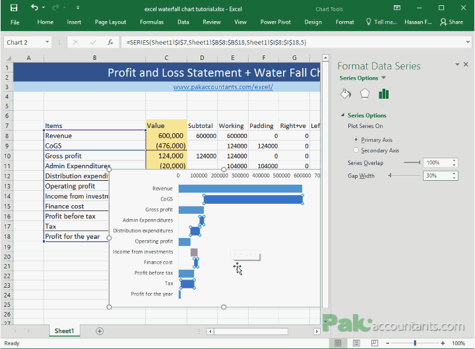Open the Review tab
Viewport: 475px width, 349px height.
pos(212,22)
